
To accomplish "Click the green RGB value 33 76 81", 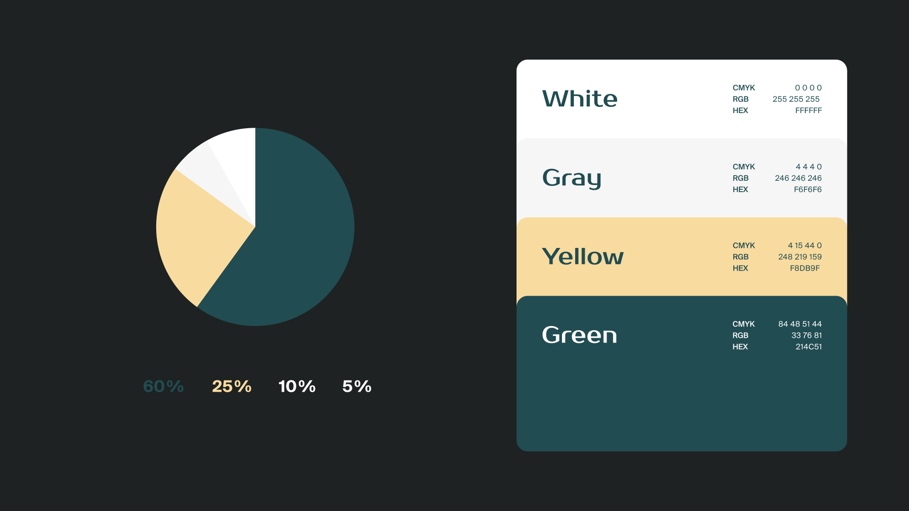I will pos(806,335).
